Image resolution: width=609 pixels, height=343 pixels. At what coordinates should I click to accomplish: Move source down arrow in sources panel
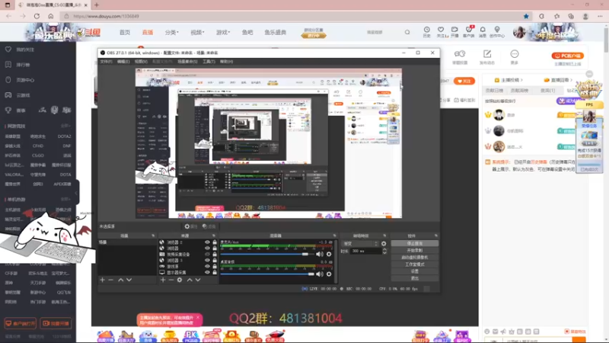click(198, 280)
